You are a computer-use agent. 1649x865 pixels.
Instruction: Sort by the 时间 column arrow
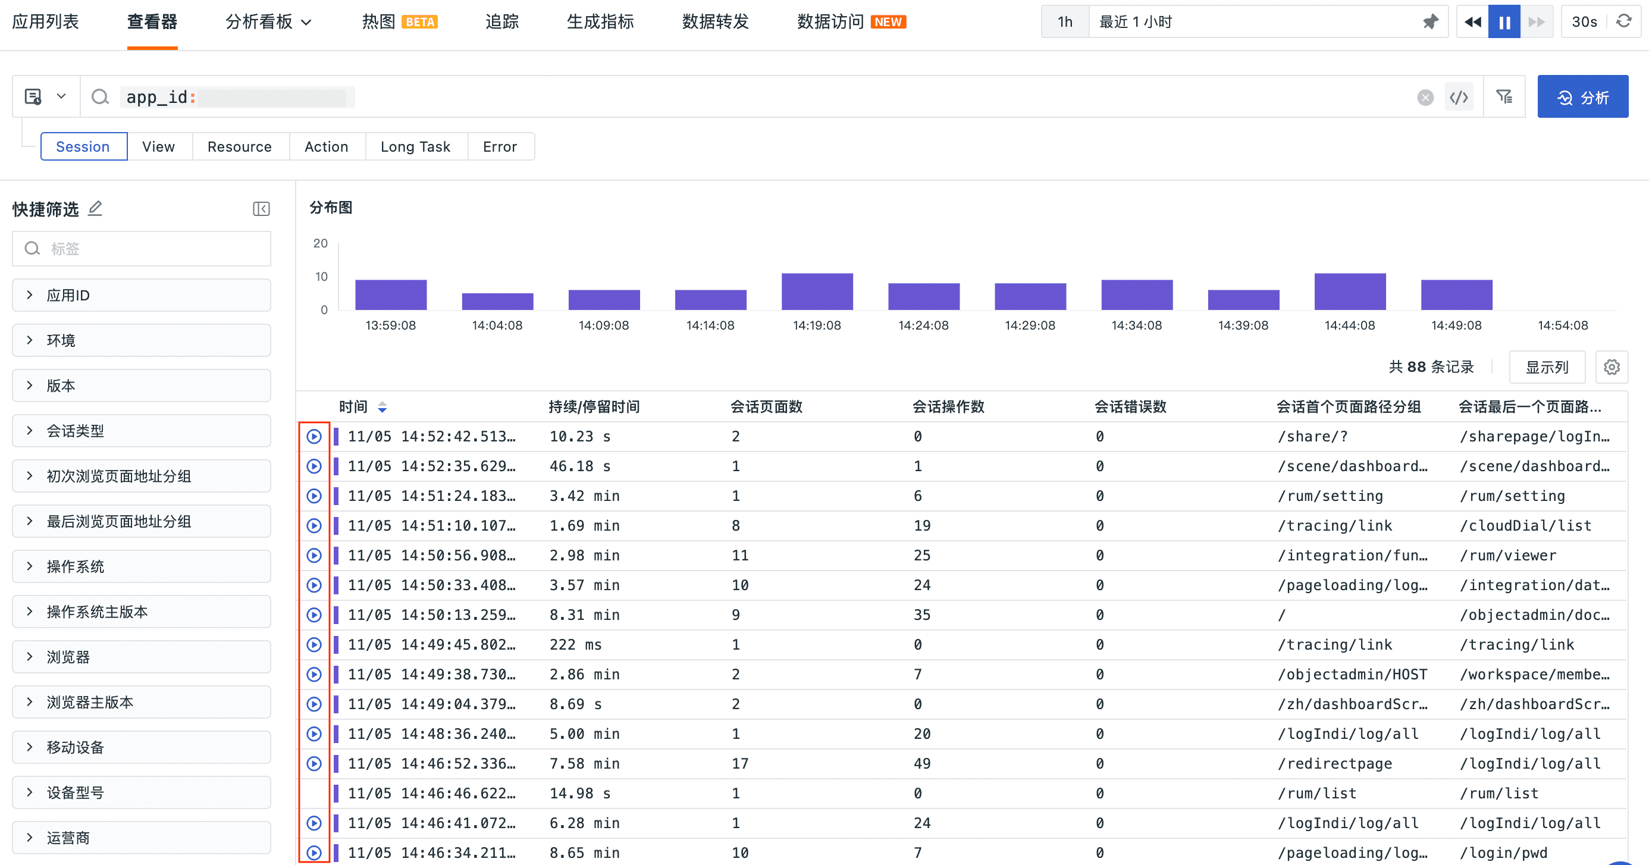(x=382, y=407)
